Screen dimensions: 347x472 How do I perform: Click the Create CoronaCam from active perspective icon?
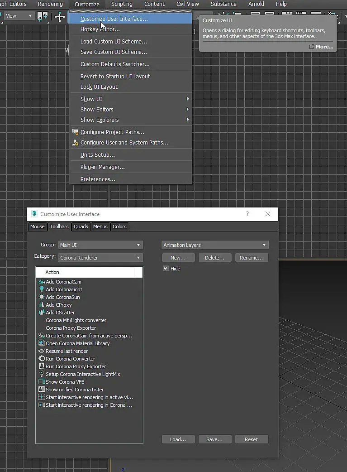point(42,336)
